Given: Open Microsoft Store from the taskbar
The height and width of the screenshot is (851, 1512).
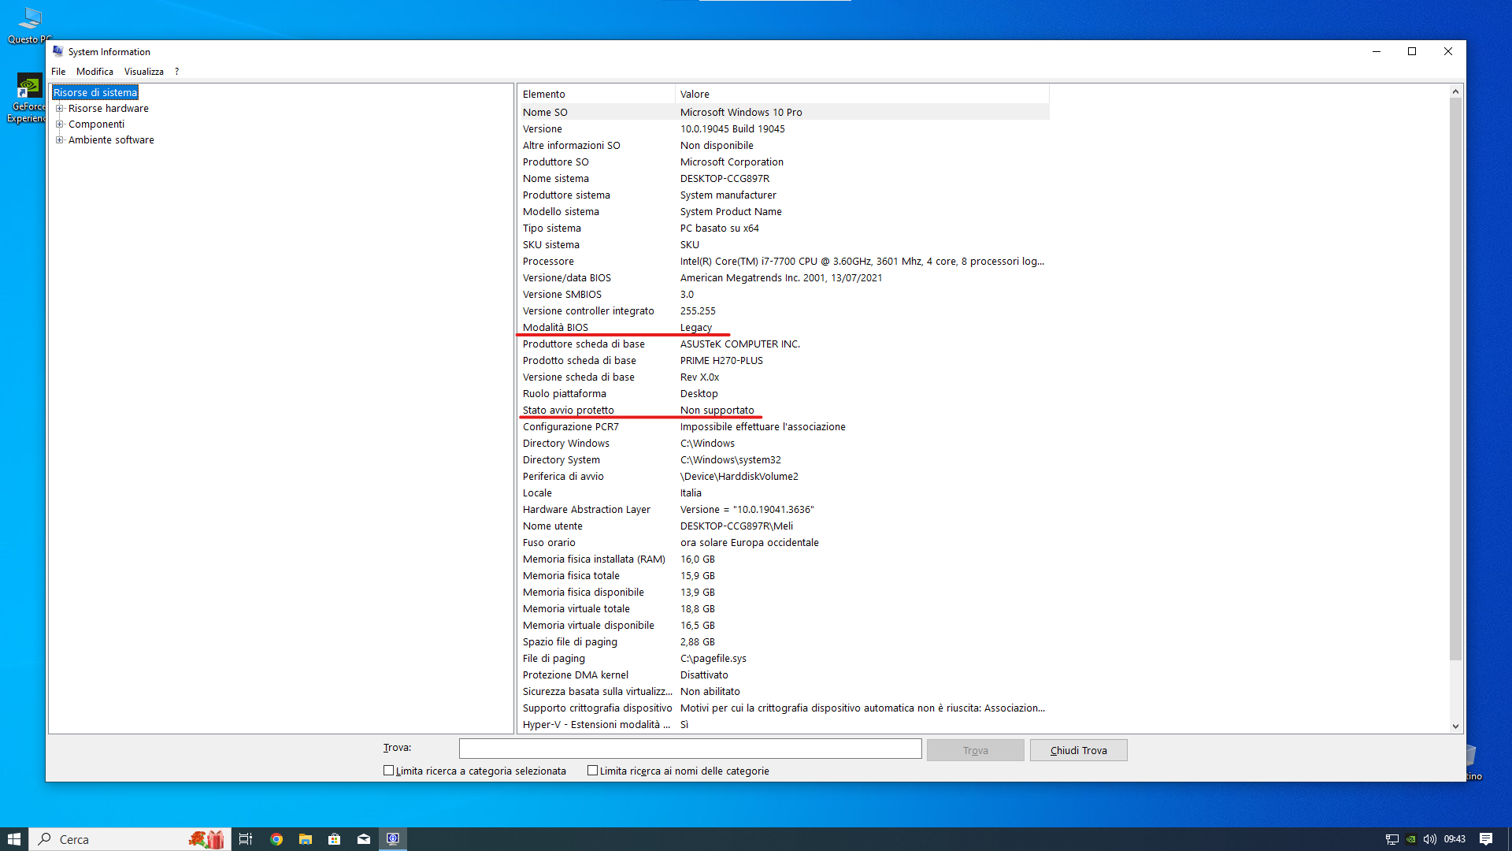Looking at the screenshot, I should click(x=335, y=838).
